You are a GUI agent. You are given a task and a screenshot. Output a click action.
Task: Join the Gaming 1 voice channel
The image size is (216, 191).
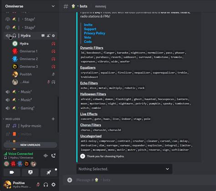(x=31, y=108)
